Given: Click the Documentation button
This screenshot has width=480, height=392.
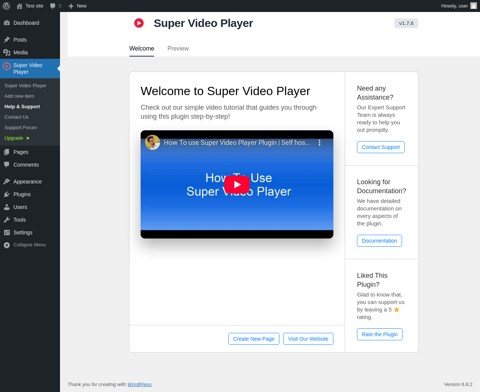Looking at the screenshot, I should 379,241.
